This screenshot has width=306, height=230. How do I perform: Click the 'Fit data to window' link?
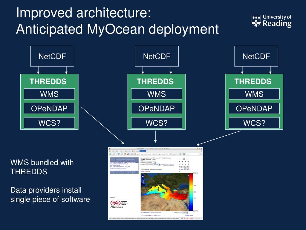(x=146, y=171)
